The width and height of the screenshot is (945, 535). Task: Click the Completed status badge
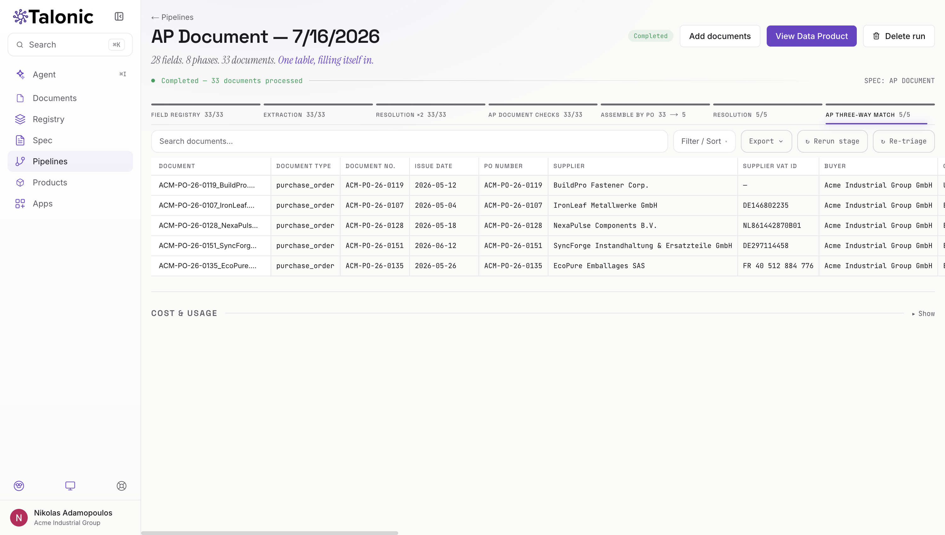[x=650, y=36]
